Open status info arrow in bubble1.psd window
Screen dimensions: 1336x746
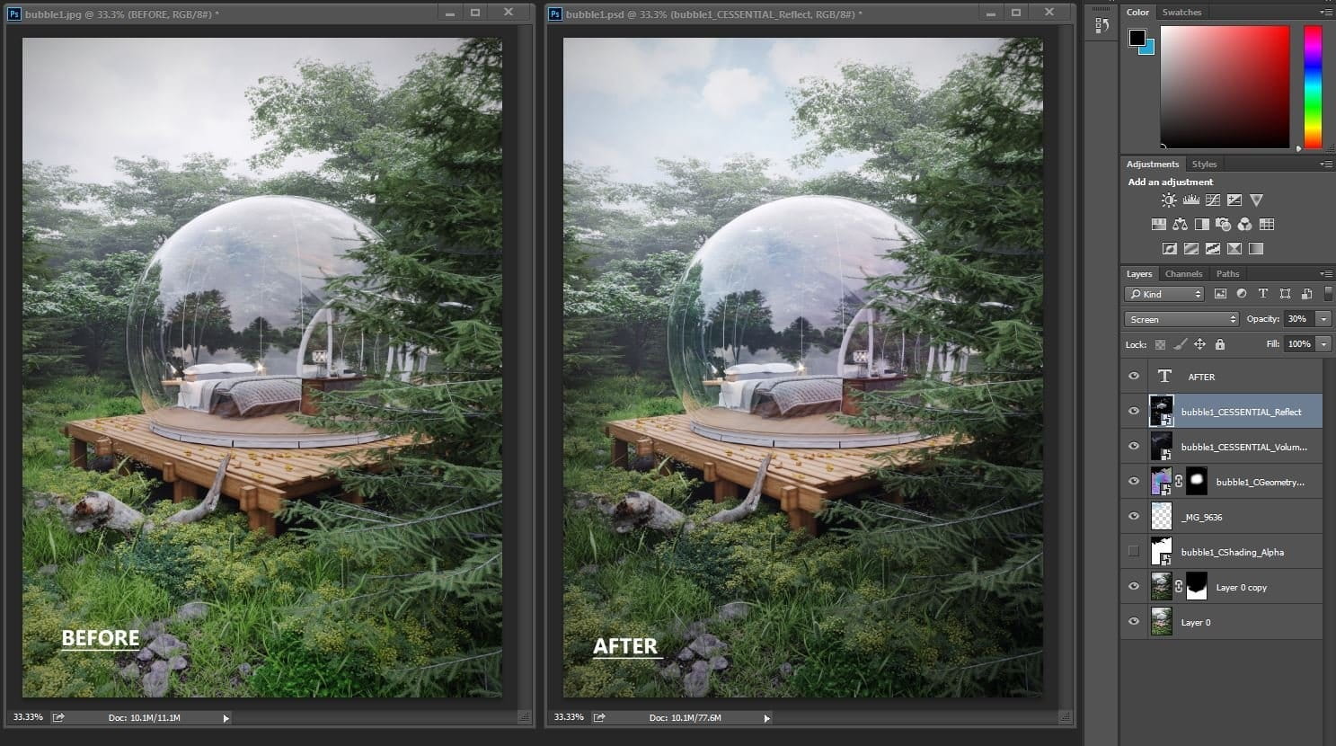766,718
